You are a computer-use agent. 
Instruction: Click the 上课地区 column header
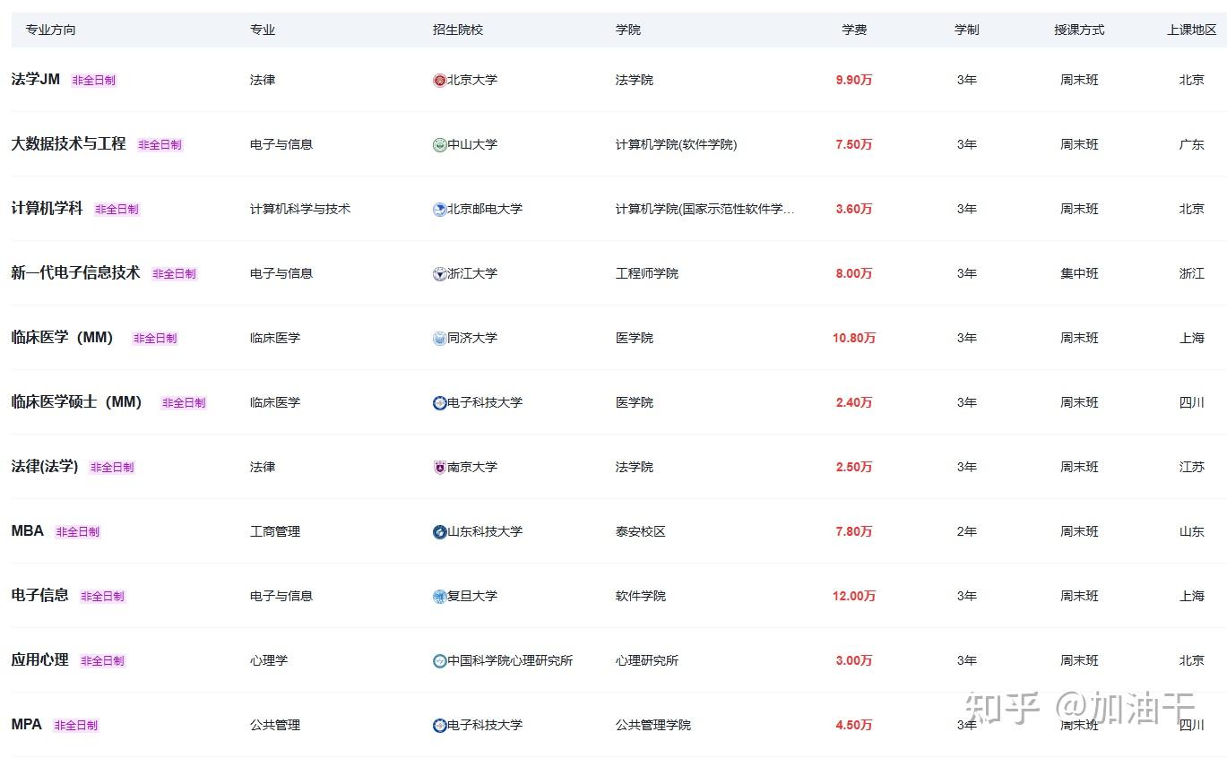point(1192,30)
